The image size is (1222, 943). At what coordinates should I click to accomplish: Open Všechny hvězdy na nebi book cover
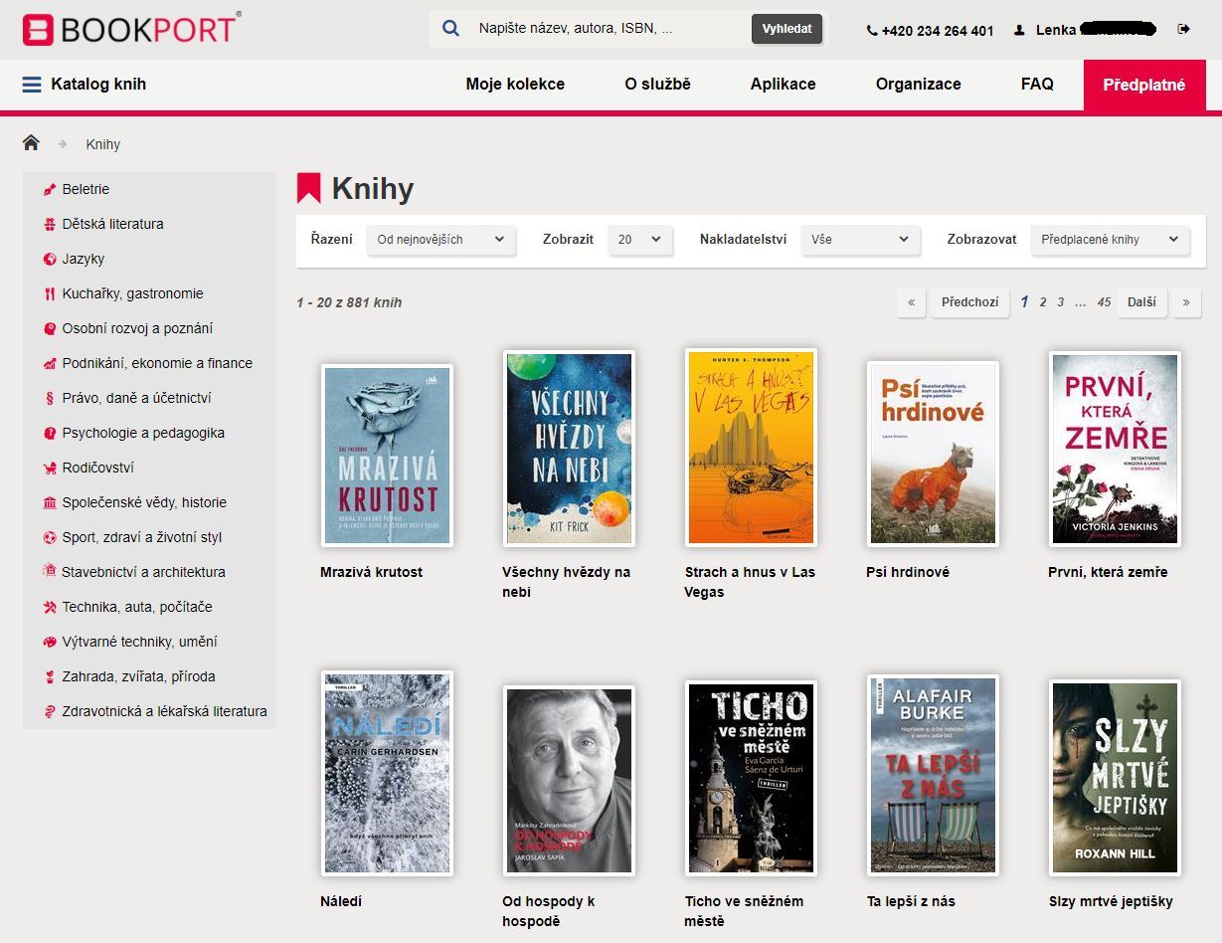[569, 448]
